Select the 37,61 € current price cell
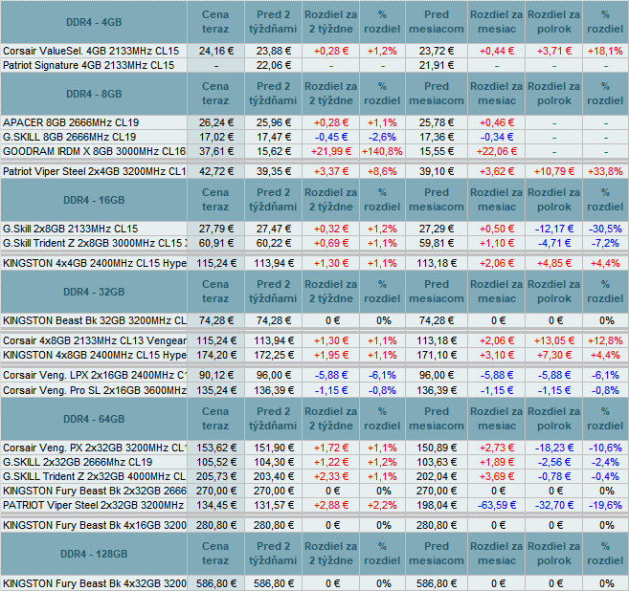629x591 pixels. tap(215, 151)
